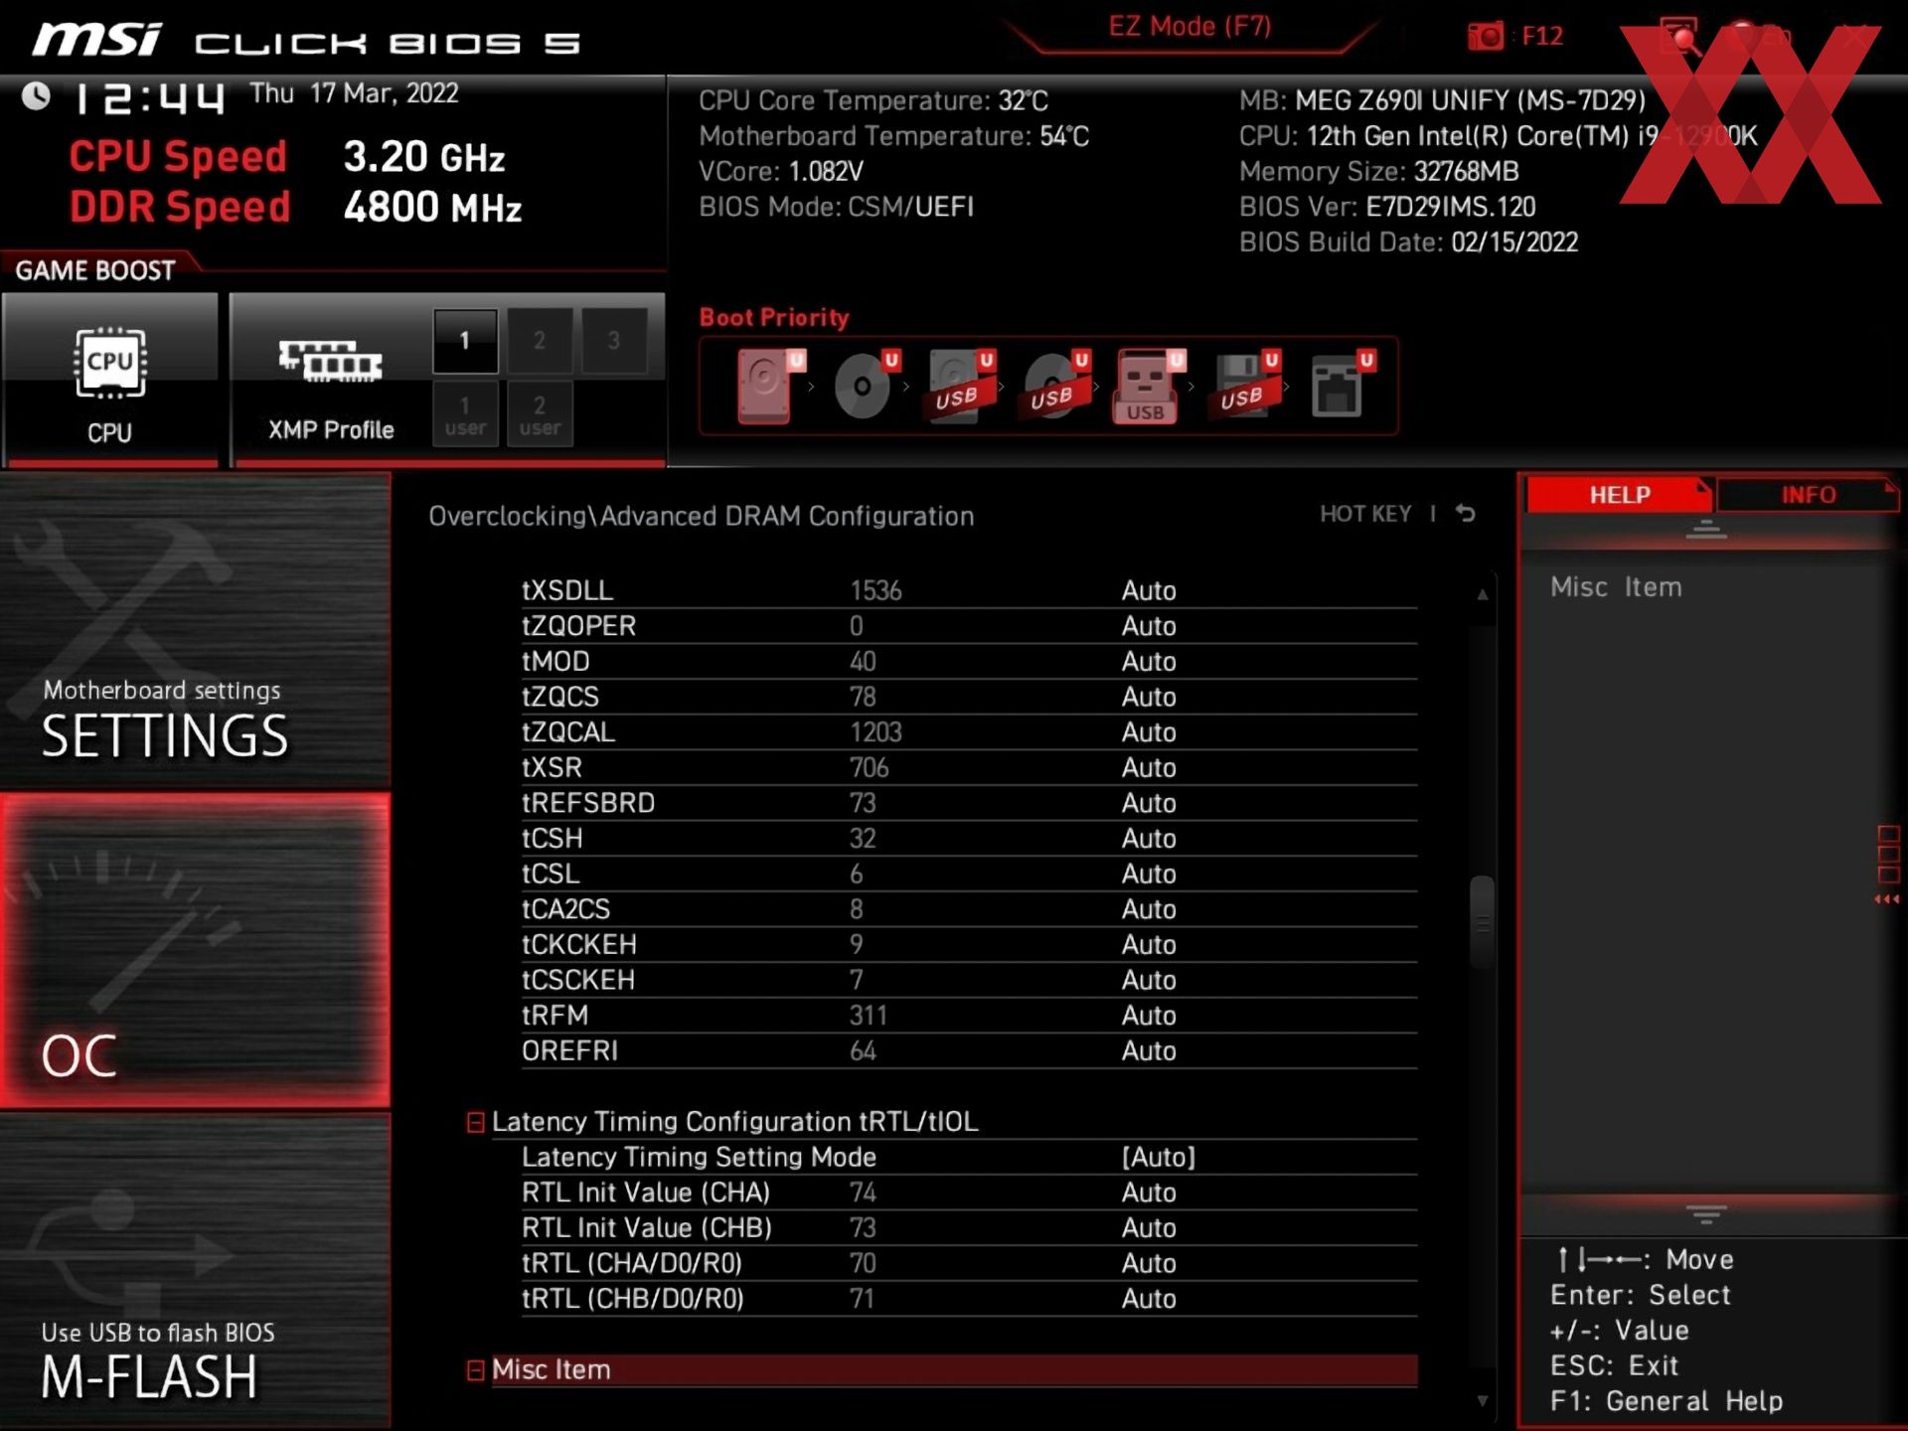
Task: Open Motherboard SETTINGS section
Action: pyautogui.click(x=195, y=630)
